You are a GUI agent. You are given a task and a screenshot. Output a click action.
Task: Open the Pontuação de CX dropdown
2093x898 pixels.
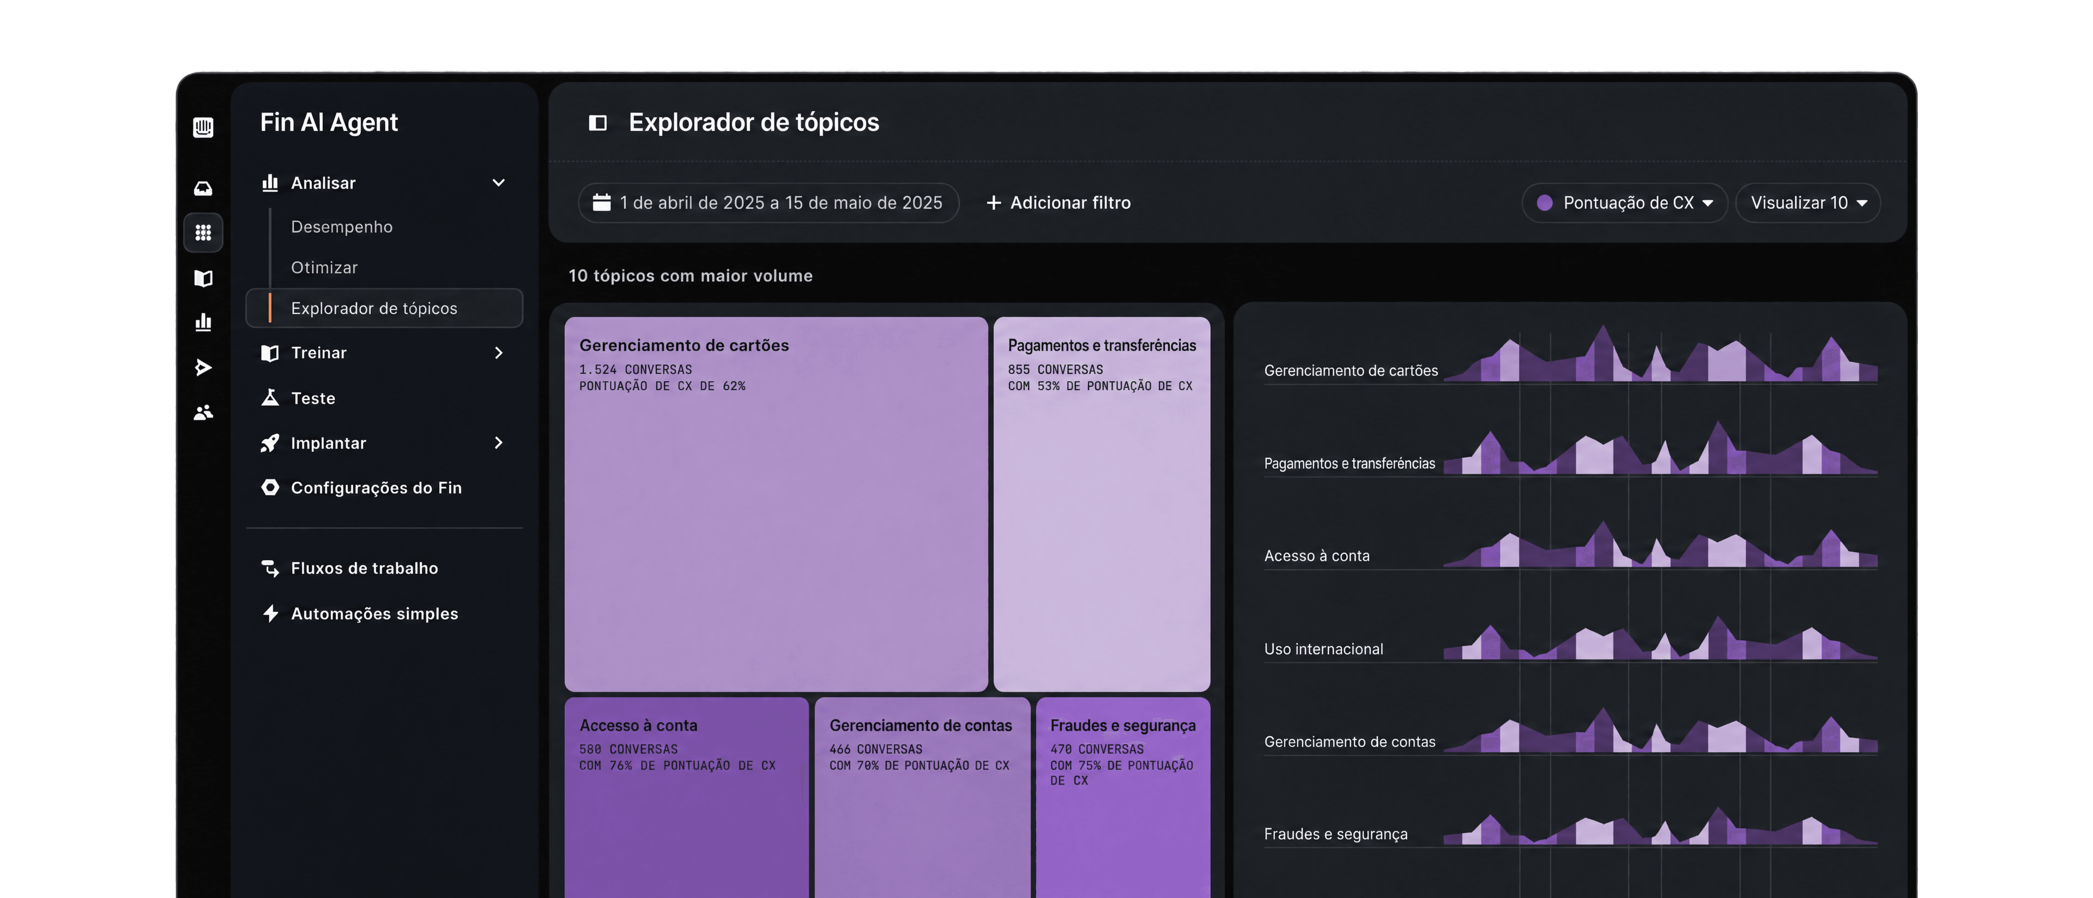tap(1624, 203)
